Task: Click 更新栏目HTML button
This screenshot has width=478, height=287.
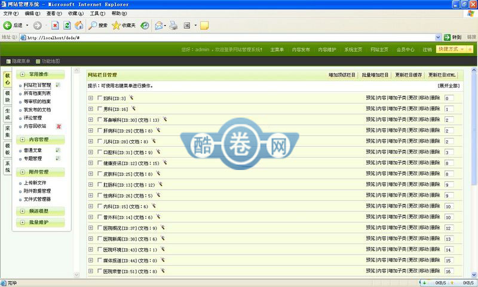Action: pos(442,75)
